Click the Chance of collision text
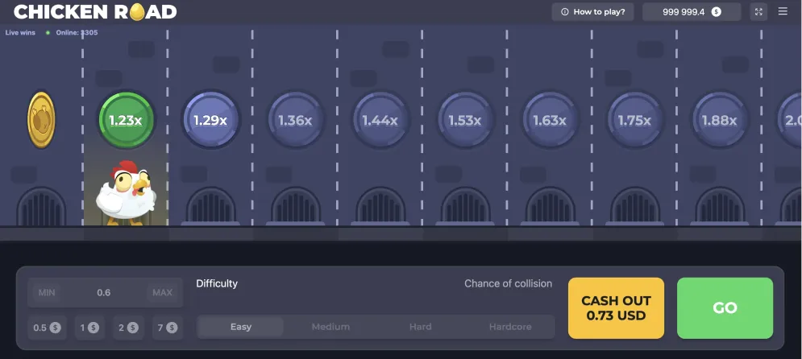The image size is (802, 359). 508,283
